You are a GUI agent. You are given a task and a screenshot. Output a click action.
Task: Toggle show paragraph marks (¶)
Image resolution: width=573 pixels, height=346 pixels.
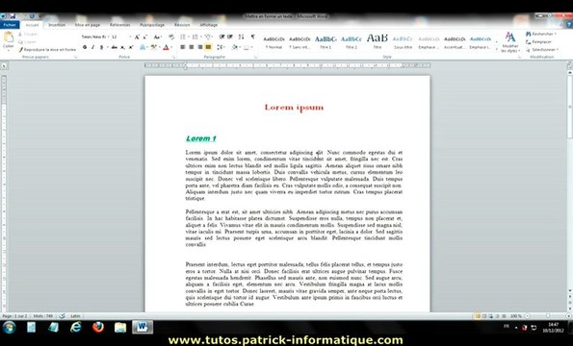252,37
